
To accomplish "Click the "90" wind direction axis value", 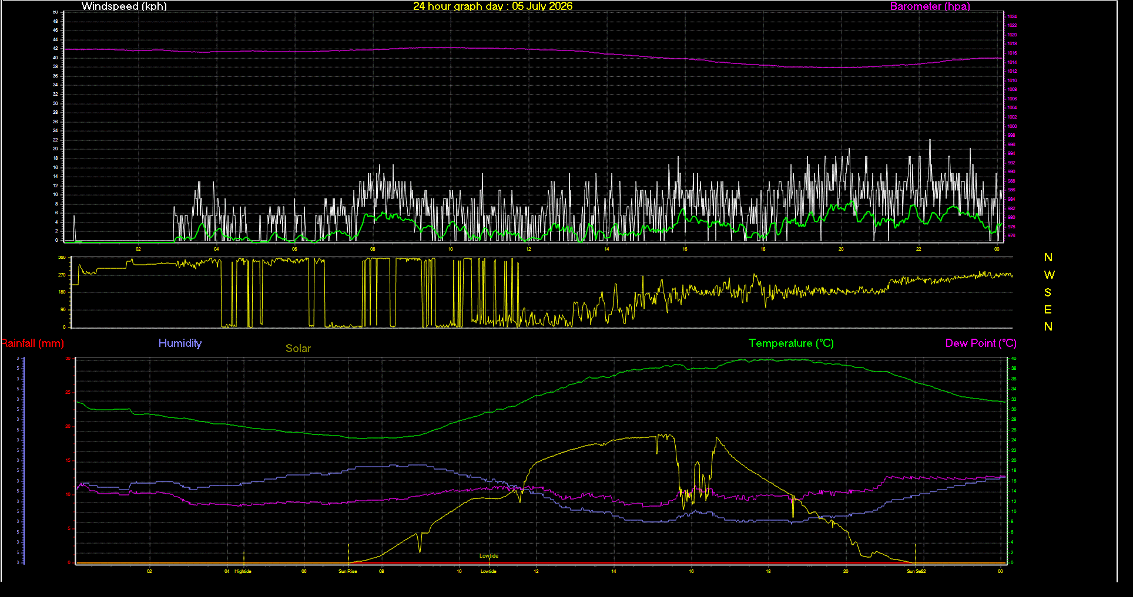I will point(63,309).
